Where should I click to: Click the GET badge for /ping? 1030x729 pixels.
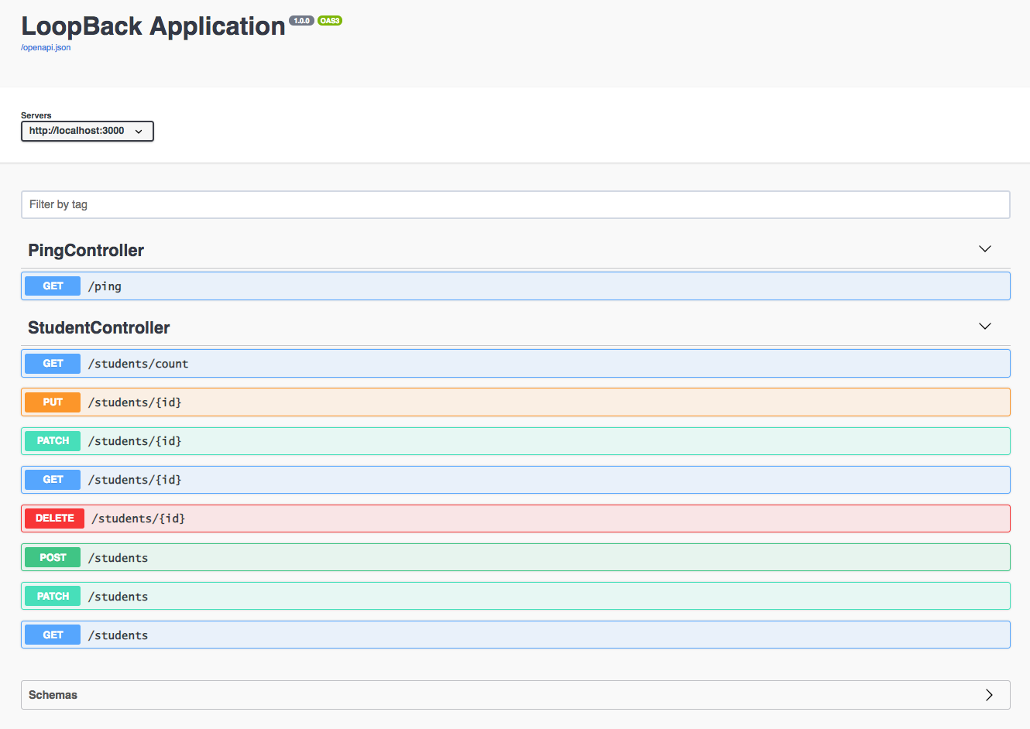(53, 286)
